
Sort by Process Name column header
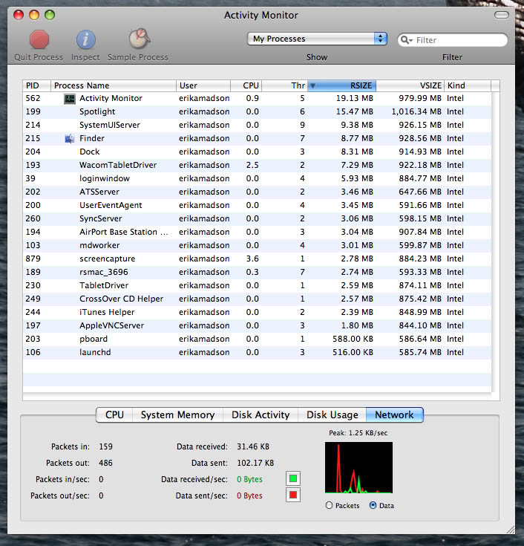click(114, 85)
